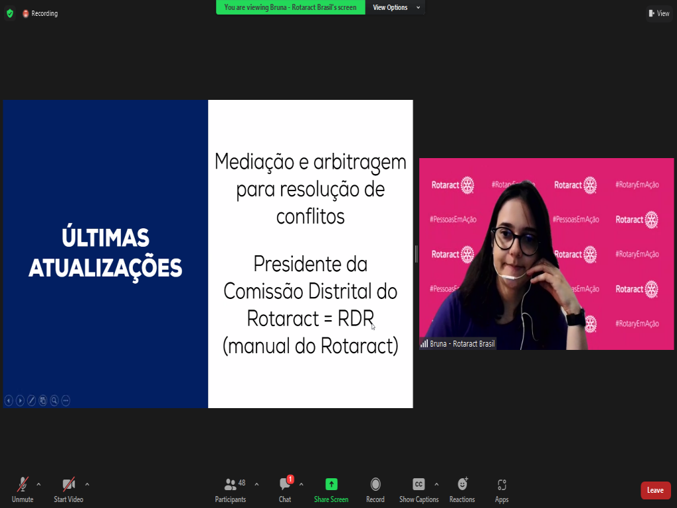Click the green encryption shield icon
677x508 pixels.
click(x=9, y=13)
